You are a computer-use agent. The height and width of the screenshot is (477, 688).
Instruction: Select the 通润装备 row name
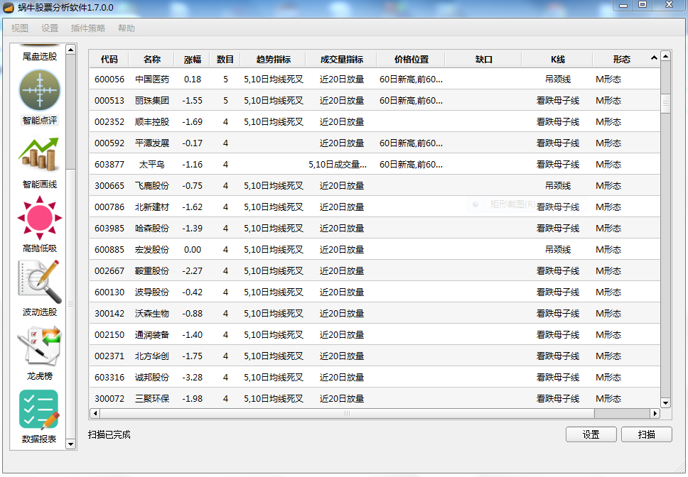[152, 334]
